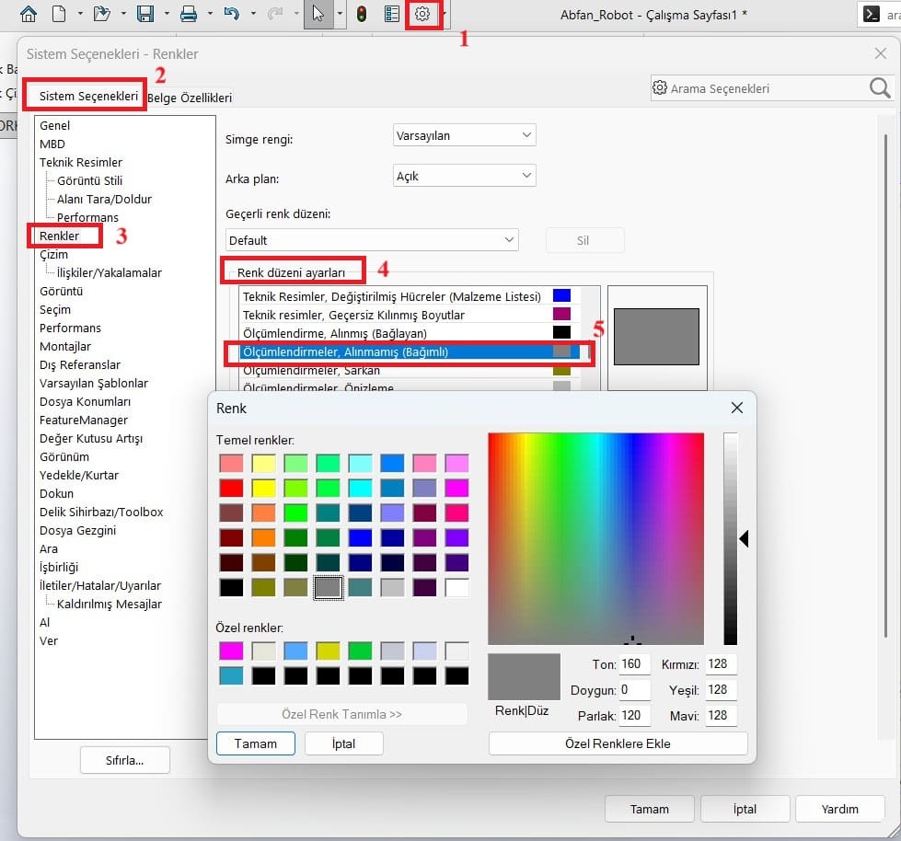
Task: Pick the pure red basic color swatch
Action: (x=231, y=488)
